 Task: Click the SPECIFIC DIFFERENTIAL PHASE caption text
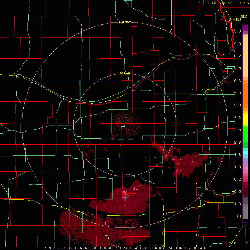79,248
